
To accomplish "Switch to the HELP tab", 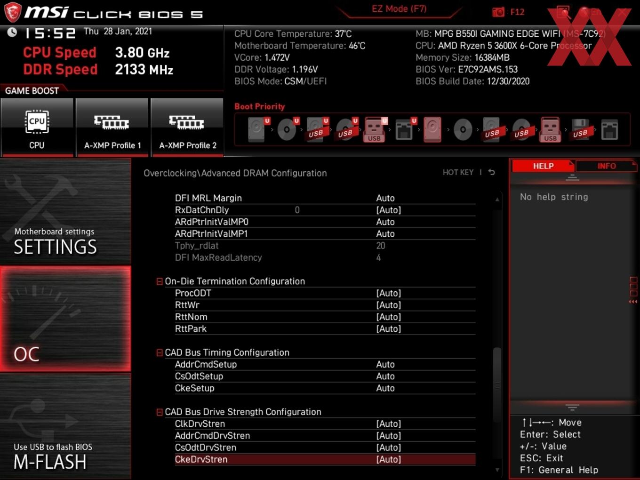I will click(543, 166).
